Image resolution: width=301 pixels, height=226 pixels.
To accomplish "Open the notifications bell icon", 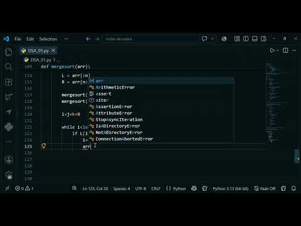I will 293,188.
